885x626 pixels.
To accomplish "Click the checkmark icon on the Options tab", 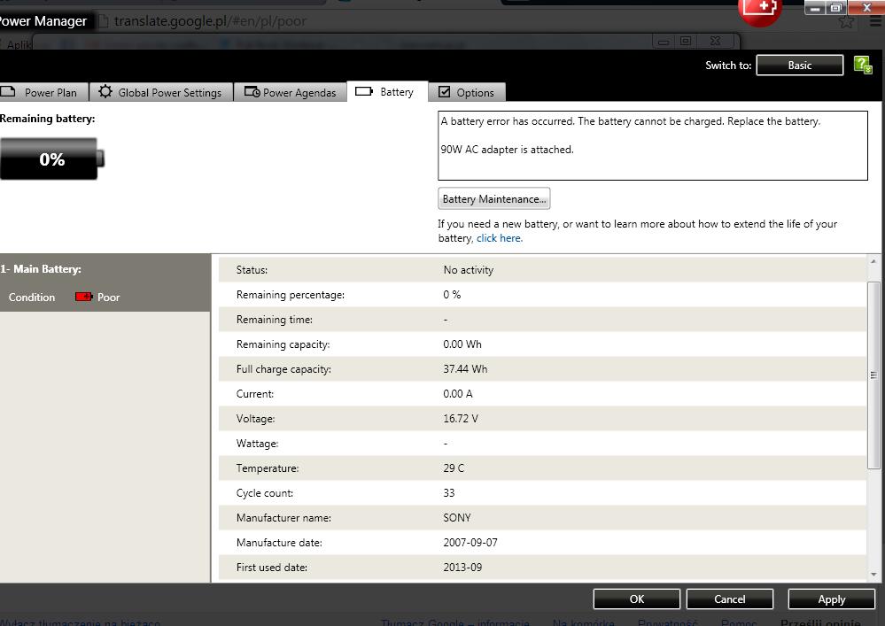I will (x=446, y=91).
